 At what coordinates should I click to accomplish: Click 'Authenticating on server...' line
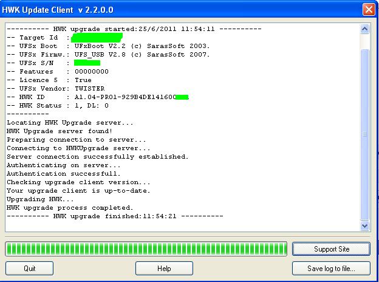64,165
